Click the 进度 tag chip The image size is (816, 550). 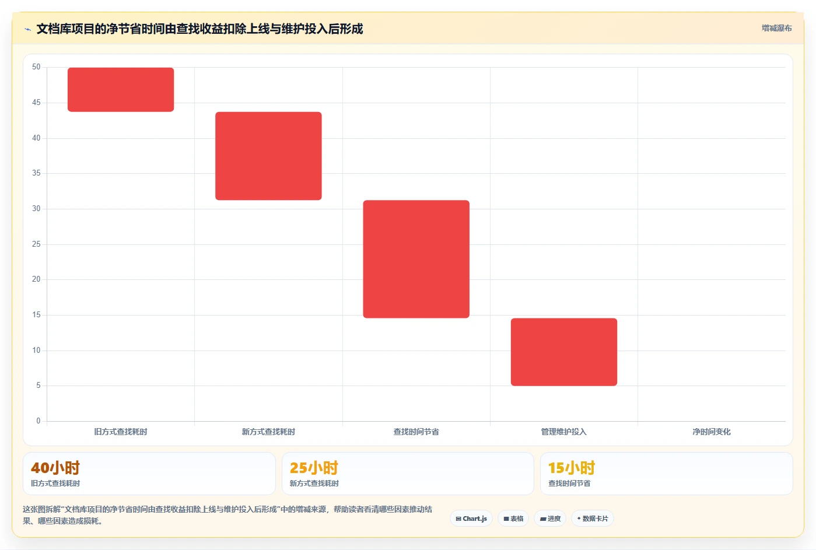click(550, 519)
